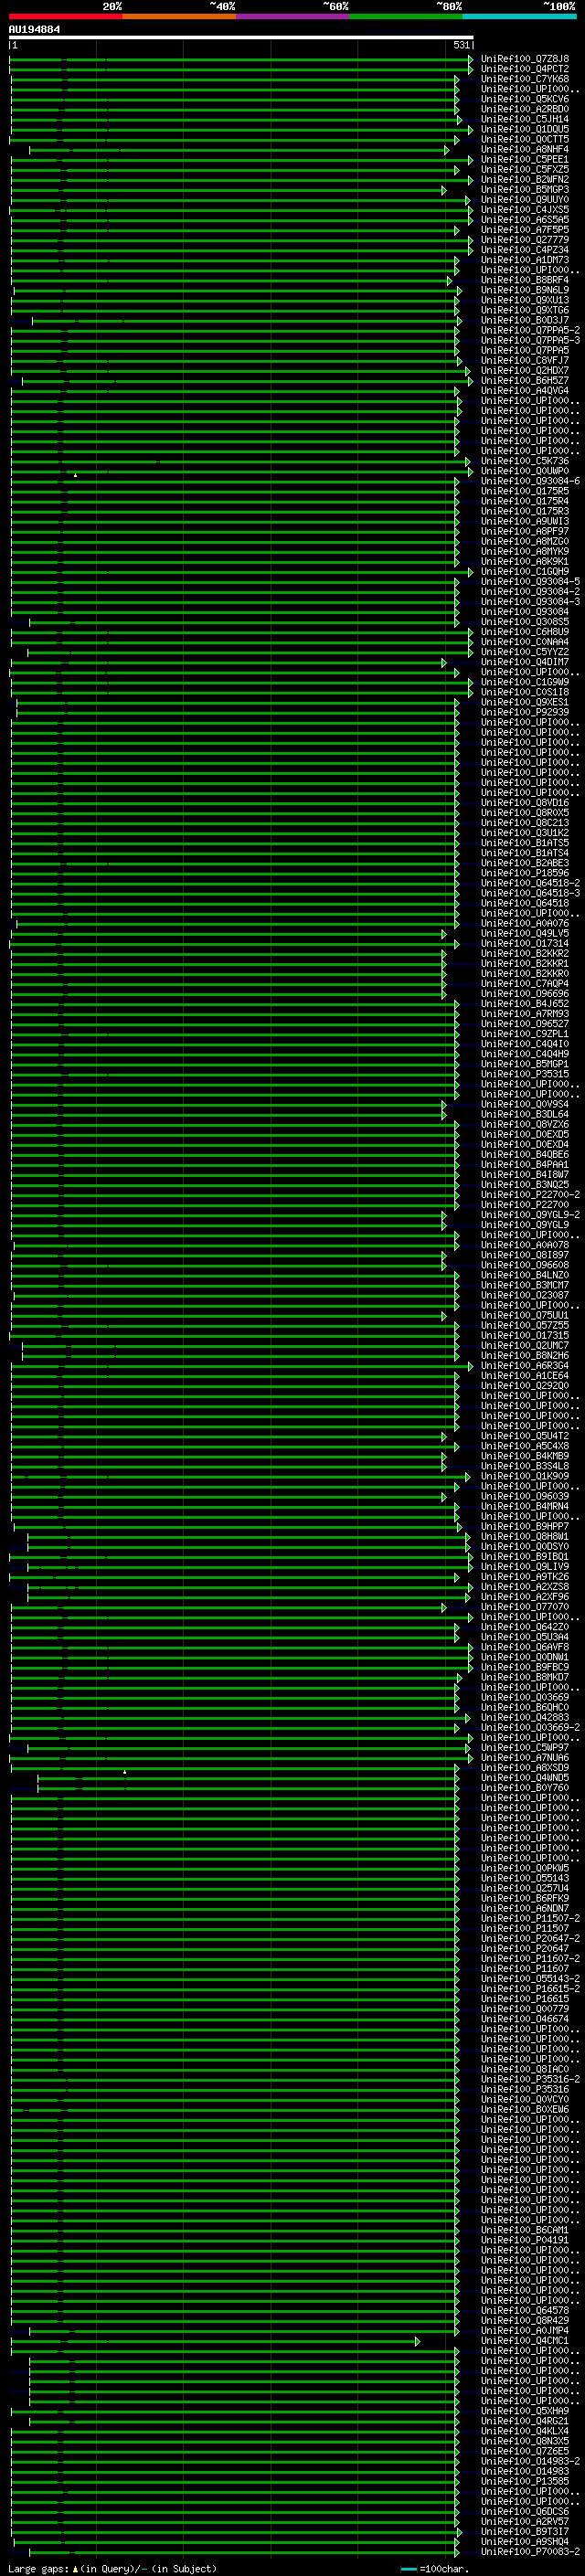
Task: Select hit UniRef100_C6H8U9
Action: point(525,632)
